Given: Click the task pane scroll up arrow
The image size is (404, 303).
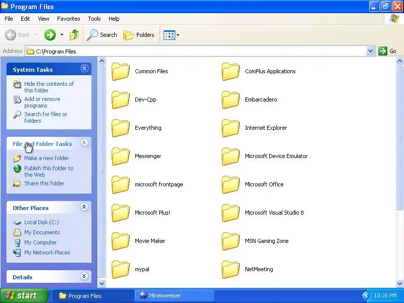Looking at the screenshot, I should [x=102, y=61].
